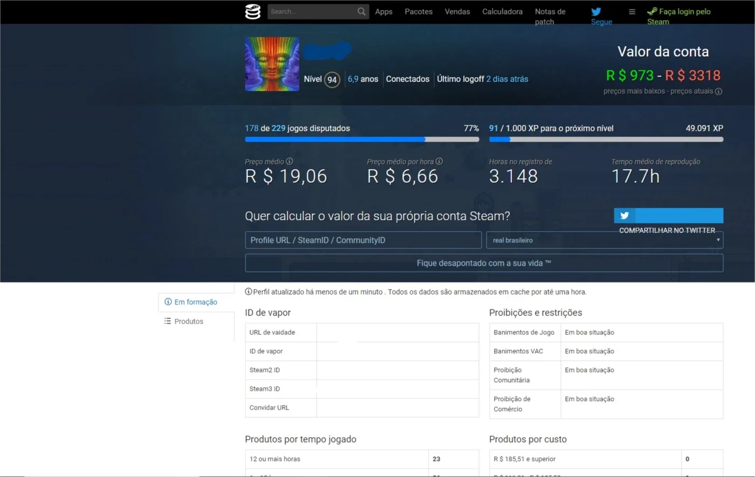Image resolution: width=755 pixels, height=477 pixels.
Task: Click info icon next to preços atuais
Action: click(718, 91)
